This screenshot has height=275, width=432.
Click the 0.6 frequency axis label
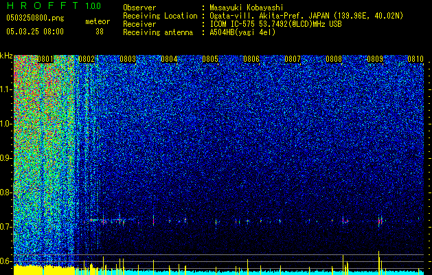(6, 261)
